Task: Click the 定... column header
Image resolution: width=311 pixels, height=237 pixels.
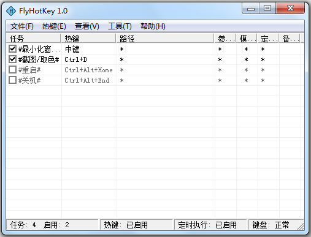Action: click(268, 39)
